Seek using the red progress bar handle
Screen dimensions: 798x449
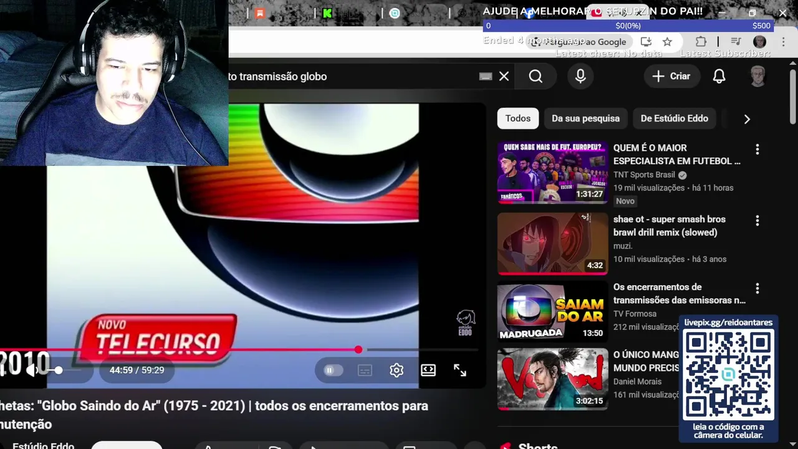pyautogui.click(x=358, y=350)
